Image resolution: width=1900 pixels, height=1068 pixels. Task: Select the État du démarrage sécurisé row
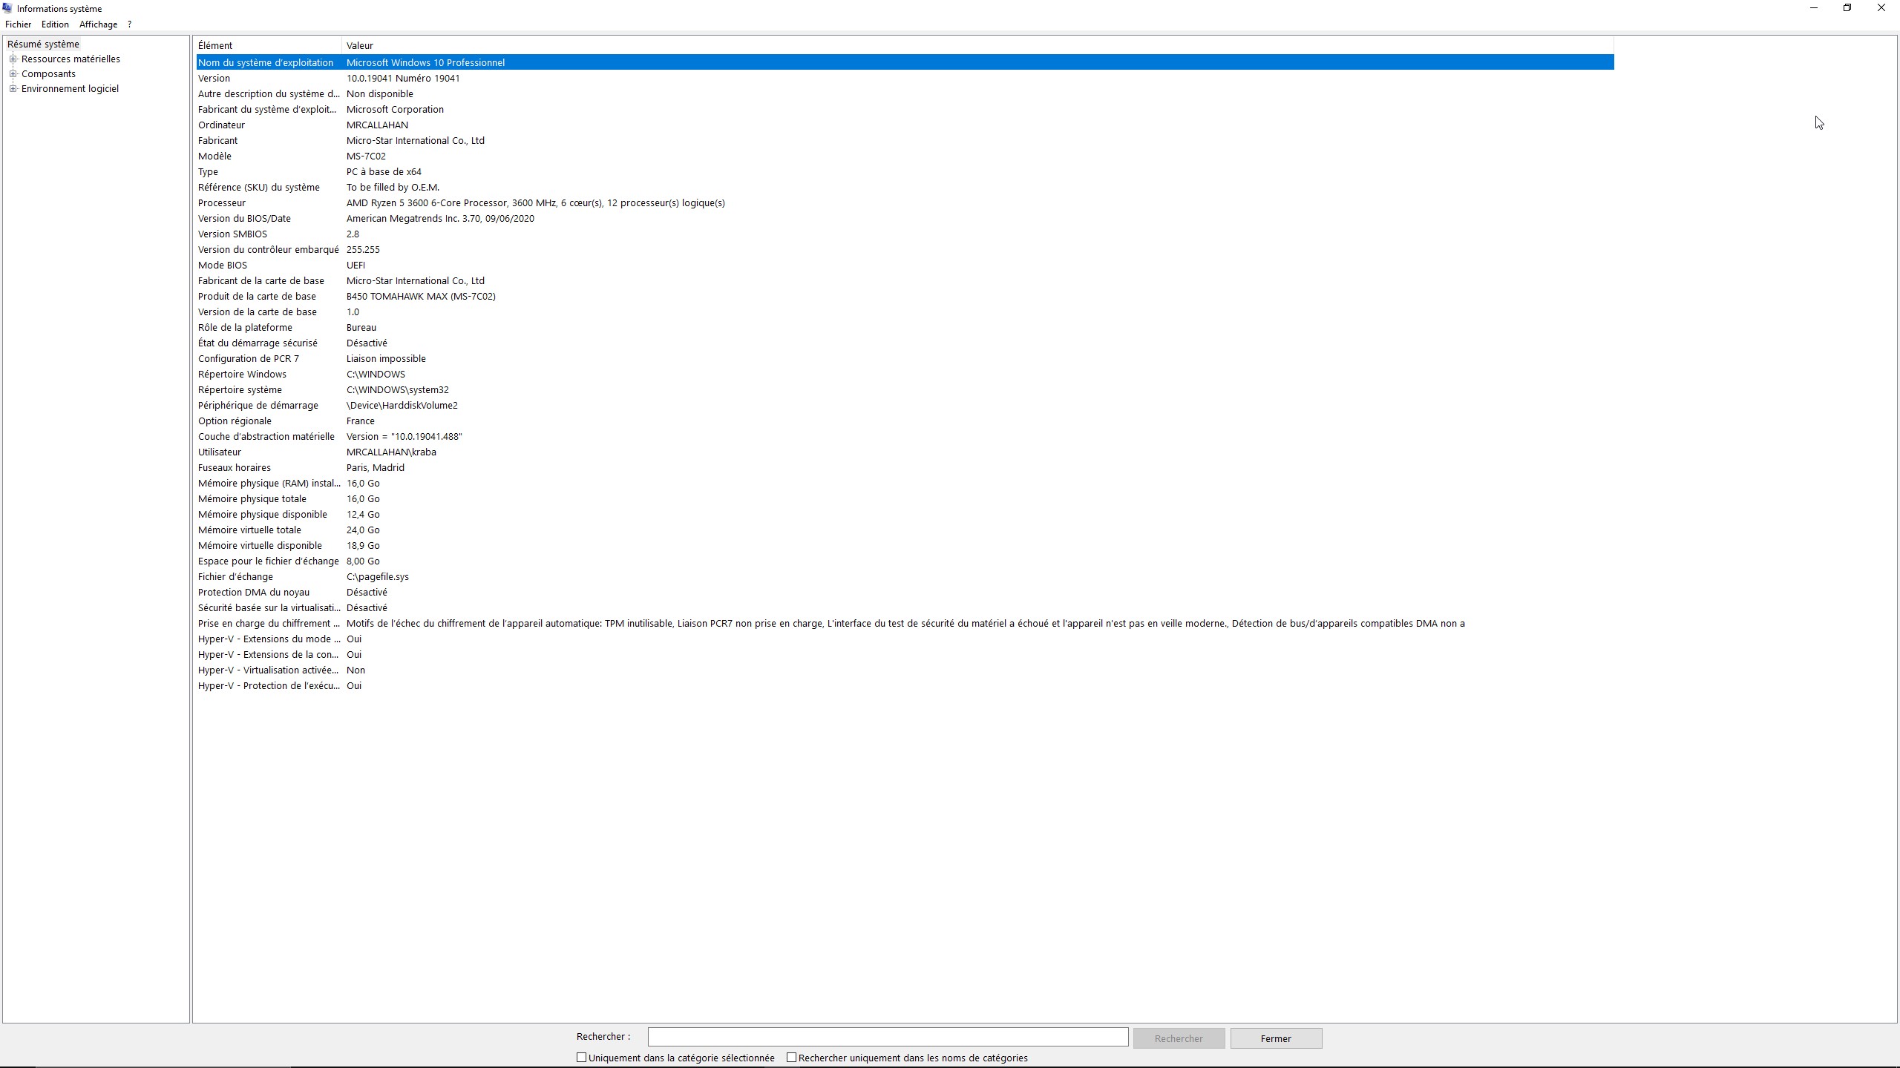tap(905, 343)
